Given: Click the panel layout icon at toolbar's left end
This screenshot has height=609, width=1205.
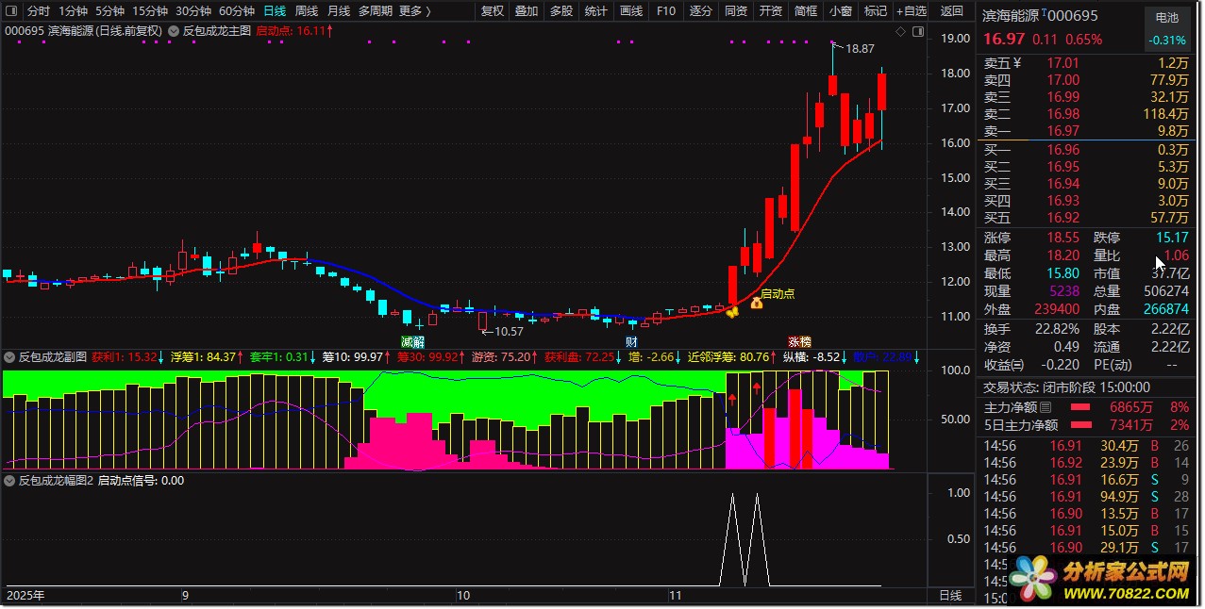Looking at the screenshot, I should [11, 11].
